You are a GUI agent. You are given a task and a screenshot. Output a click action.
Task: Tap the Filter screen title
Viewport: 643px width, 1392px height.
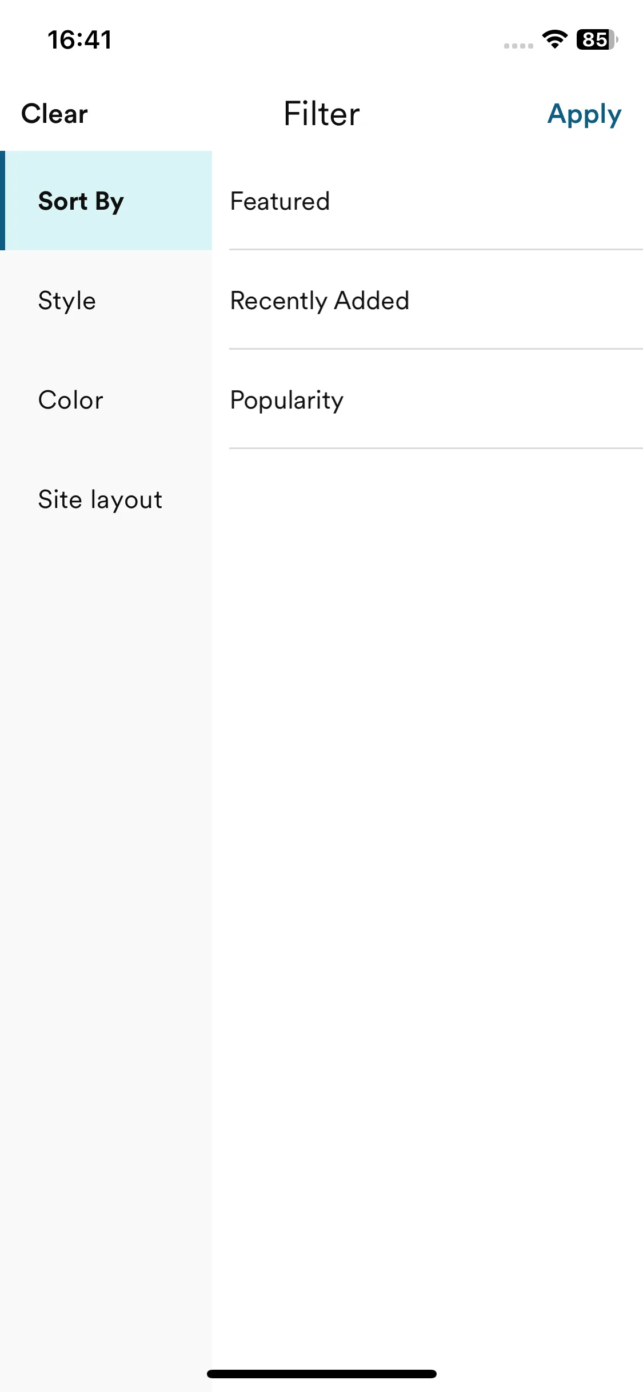coord(322,113)
